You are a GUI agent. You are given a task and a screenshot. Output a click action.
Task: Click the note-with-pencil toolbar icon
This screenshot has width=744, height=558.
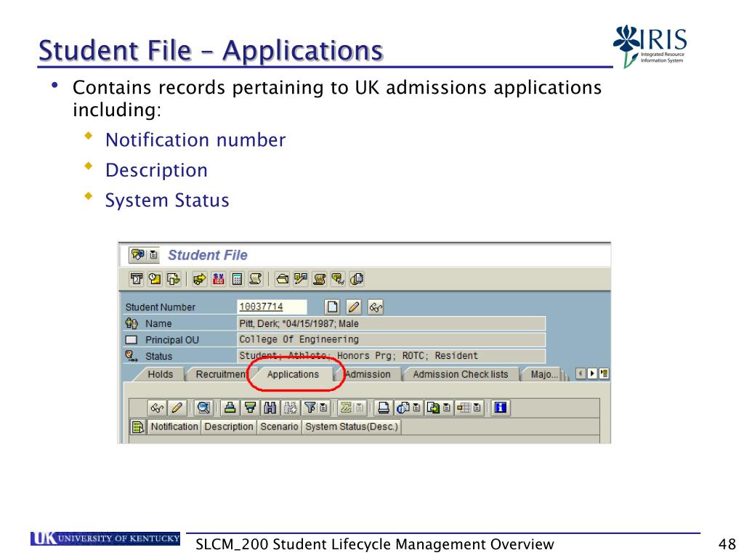point(300,279)
